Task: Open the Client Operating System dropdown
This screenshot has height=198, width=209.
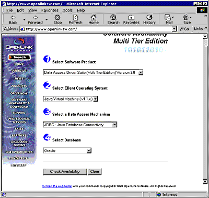Action: [71, 99]
